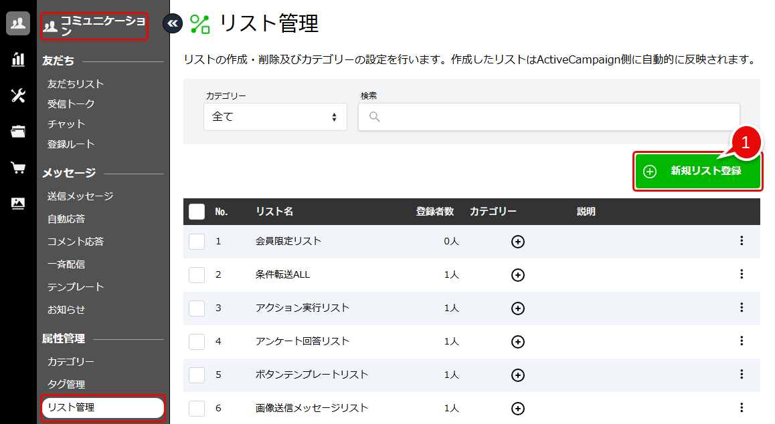Check the row checkbox for ボタンテンプレートリスト
The height and width of the screenshot is (424, 775).
pos(197,375)
